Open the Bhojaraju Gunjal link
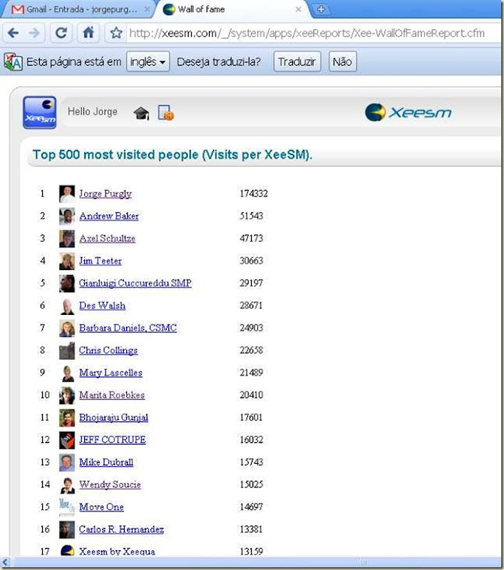 point(114,418)
